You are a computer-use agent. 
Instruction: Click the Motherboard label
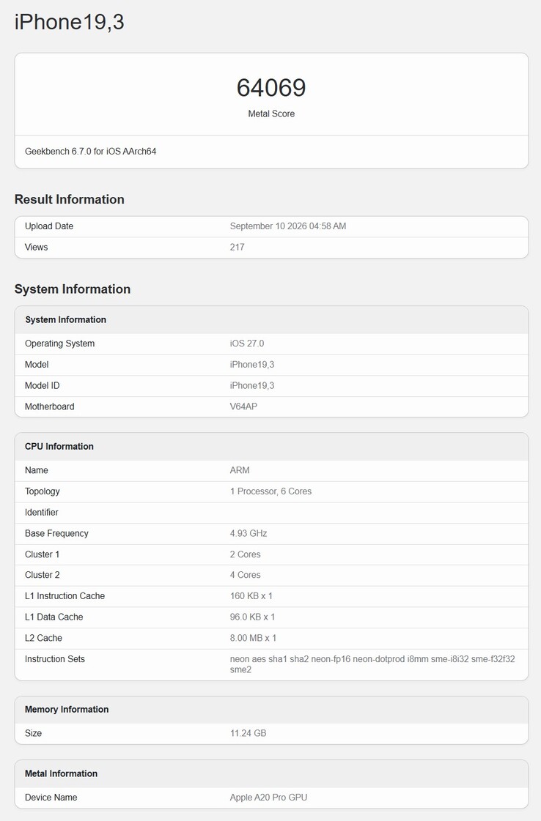(50, 406)
